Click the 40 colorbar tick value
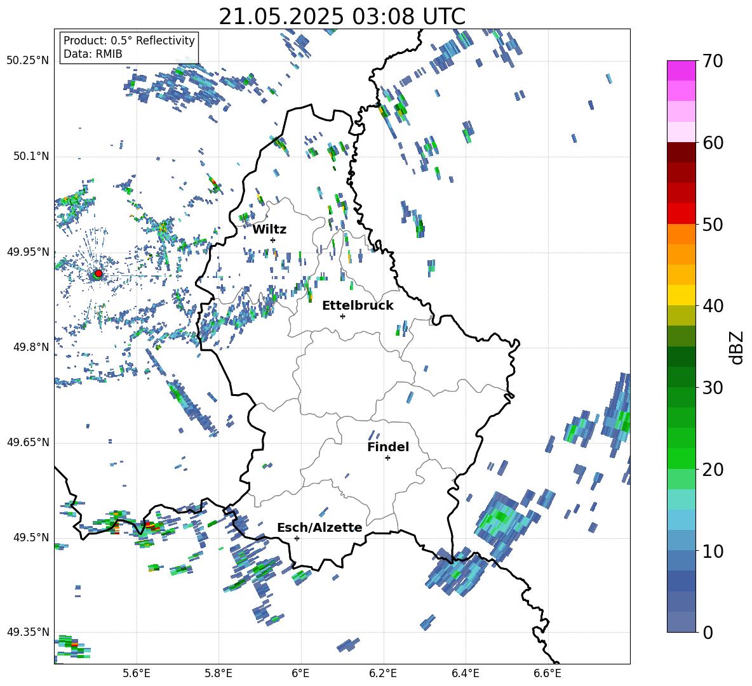The width and height of the screenshot is (752, 686). tap(713, 306)
